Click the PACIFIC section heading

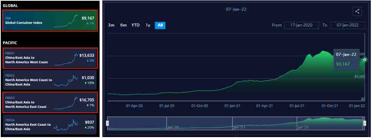pos(10,43)
